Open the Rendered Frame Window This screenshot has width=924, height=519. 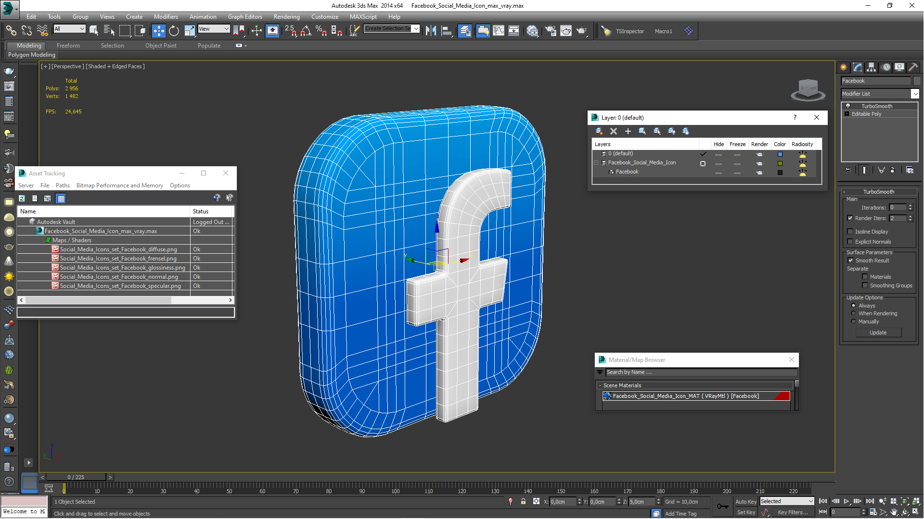coord(566,31)
